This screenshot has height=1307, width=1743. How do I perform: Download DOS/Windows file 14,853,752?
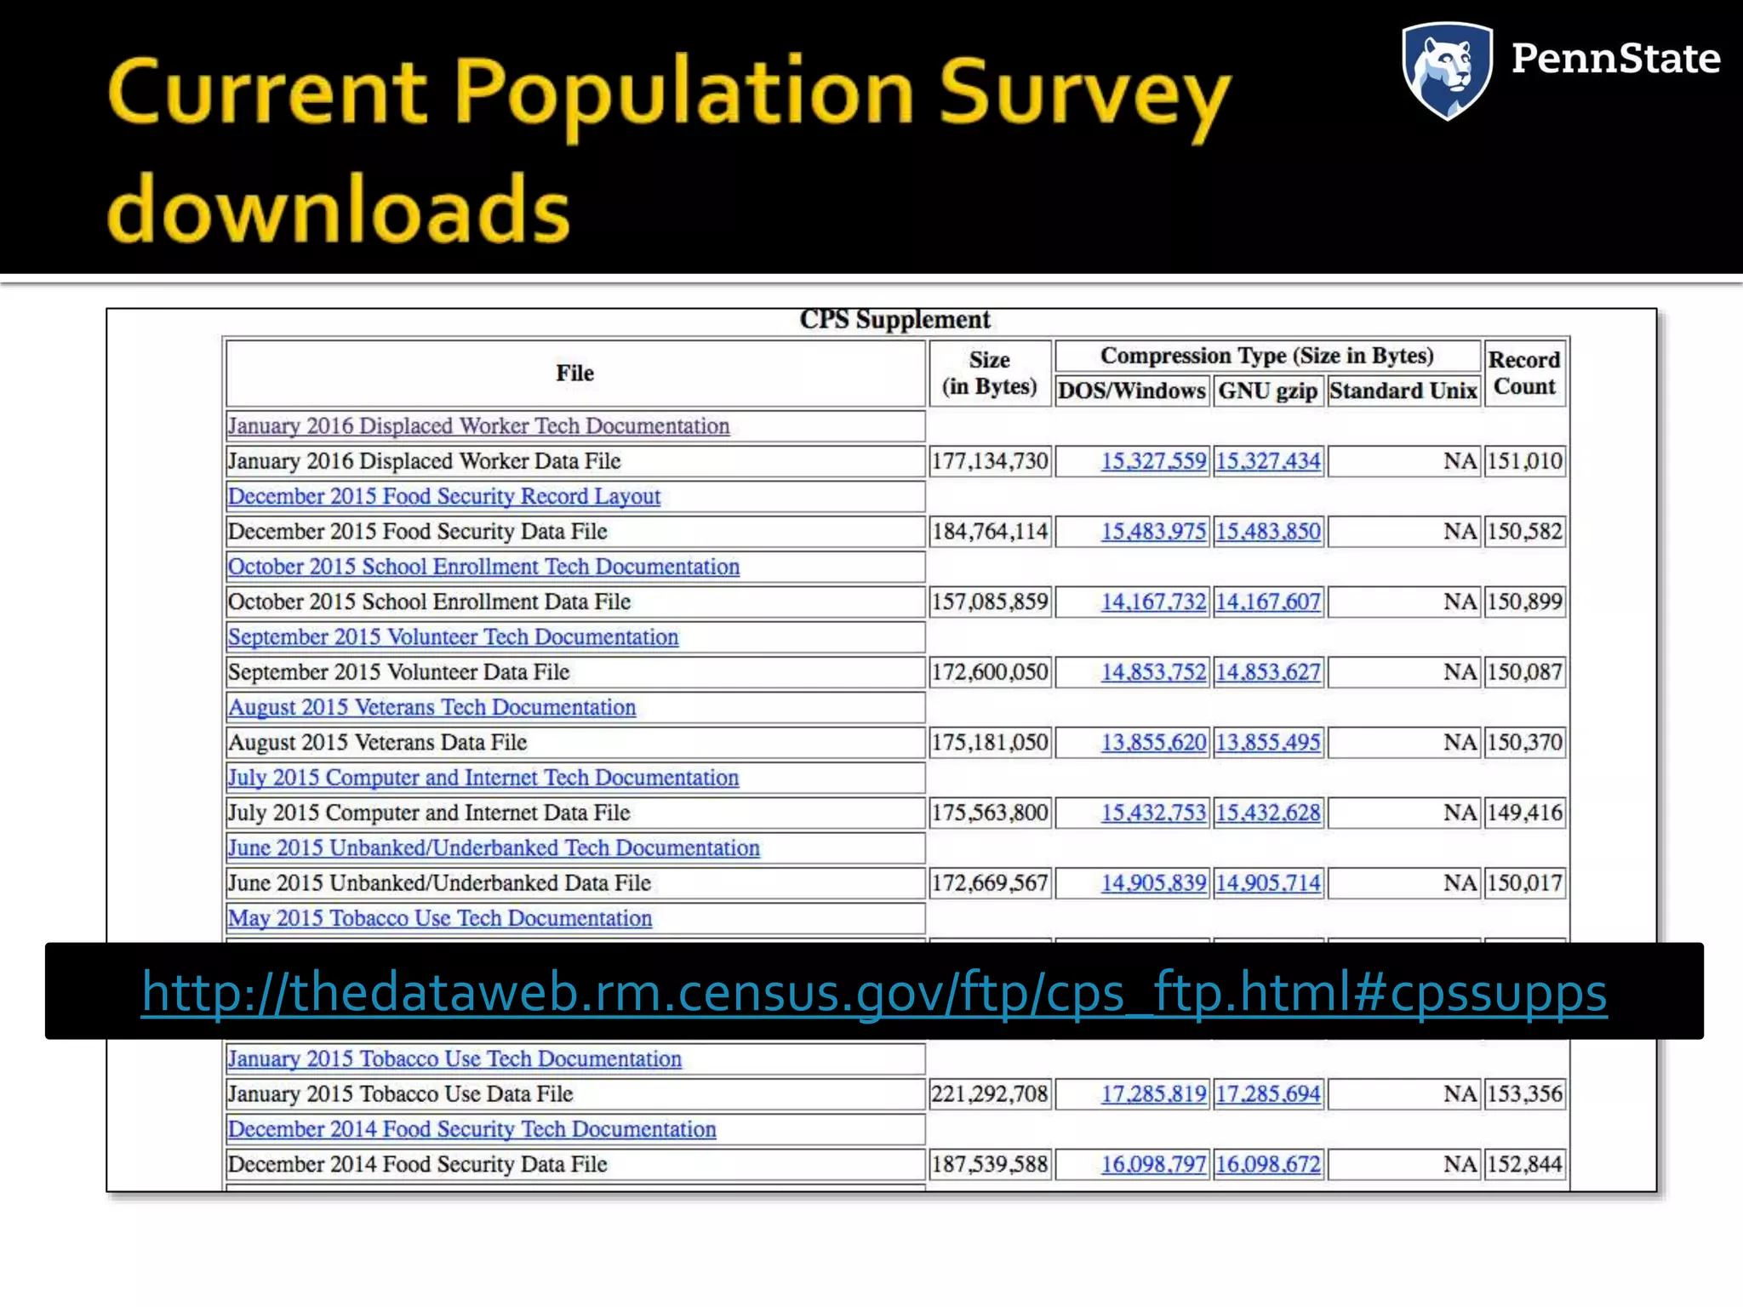click(x=1153, y=672)
